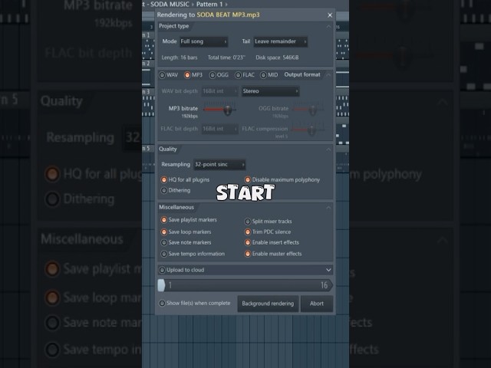
Task: Enable the Dithering option
Action: (x=163, y=190)
